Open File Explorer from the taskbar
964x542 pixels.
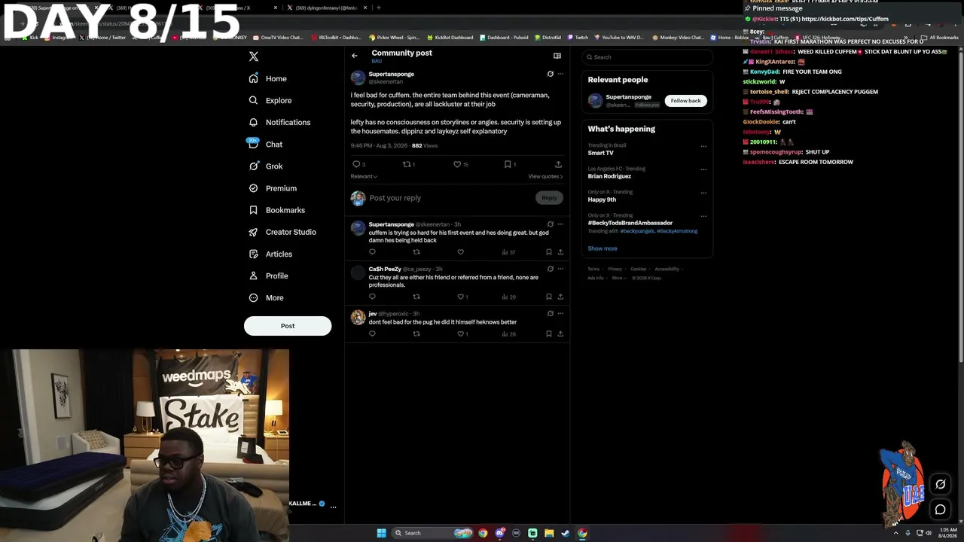click(549, 533)
